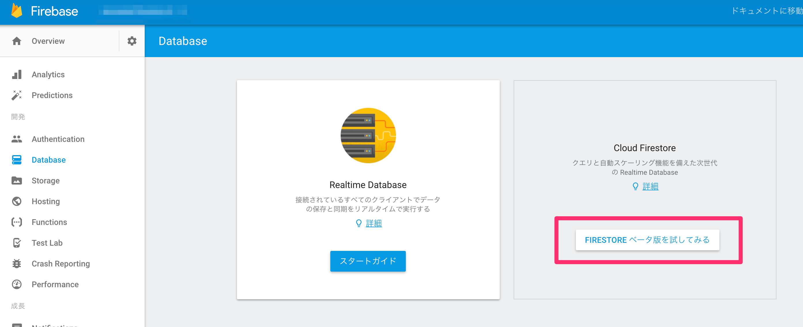Open Storage via its folder icon
Viewport: 803px width, 327px height.
coord(16,181)
